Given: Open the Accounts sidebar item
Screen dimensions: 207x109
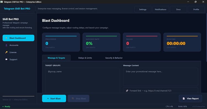Looking at the screenshot, I should (x=18, y=45).
